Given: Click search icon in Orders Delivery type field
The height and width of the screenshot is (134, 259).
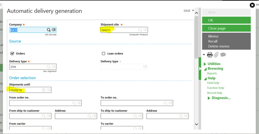Looking at the screenshot, I should [x=49, y=67].
